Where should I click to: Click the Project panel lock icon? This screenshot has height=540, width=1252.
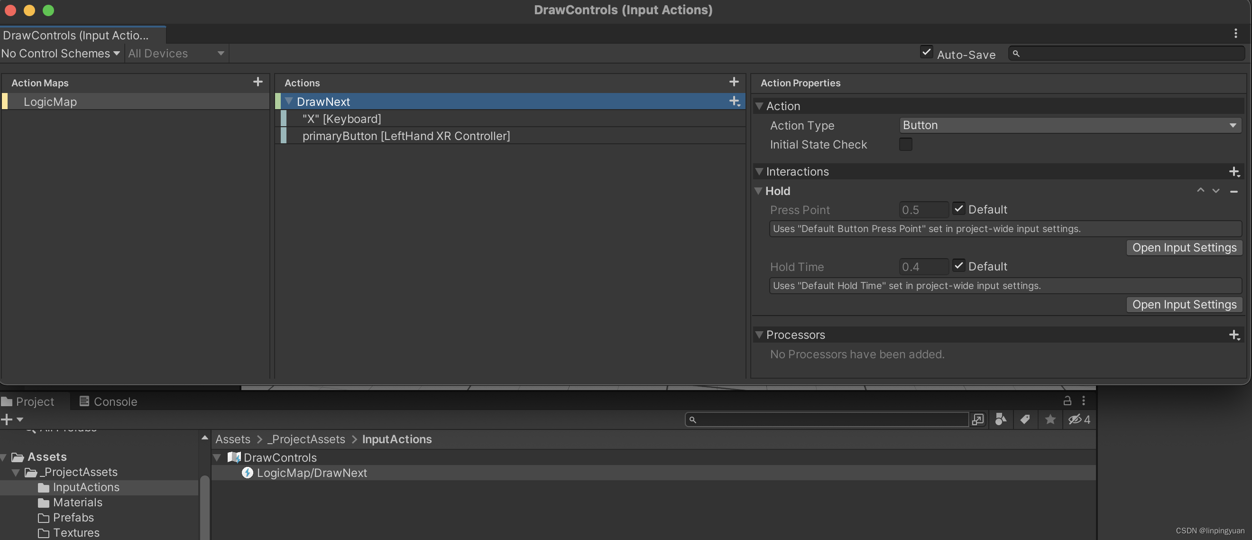pyautogui.click(x=1067, y=401)
